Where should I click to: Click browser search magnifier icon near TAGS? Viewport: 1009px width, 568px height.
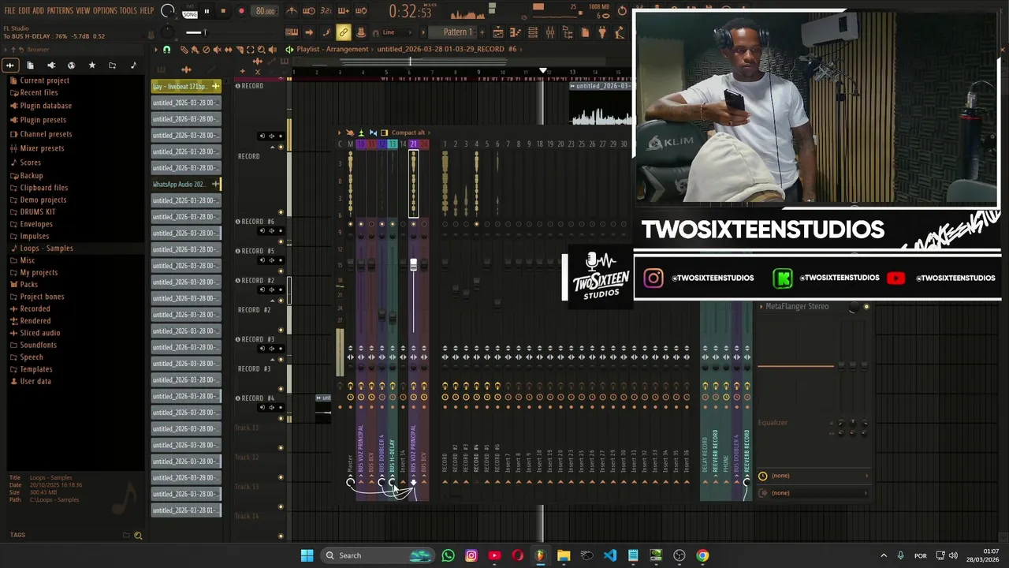coord(138,536)
